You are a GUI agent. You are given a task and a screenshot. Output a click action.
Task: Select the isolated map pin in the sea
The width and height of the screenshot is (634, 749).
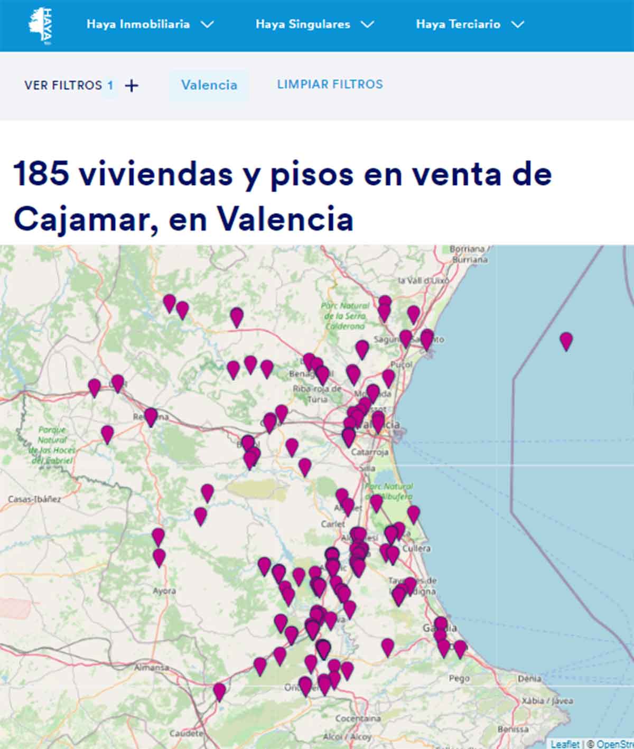(566, 341)
